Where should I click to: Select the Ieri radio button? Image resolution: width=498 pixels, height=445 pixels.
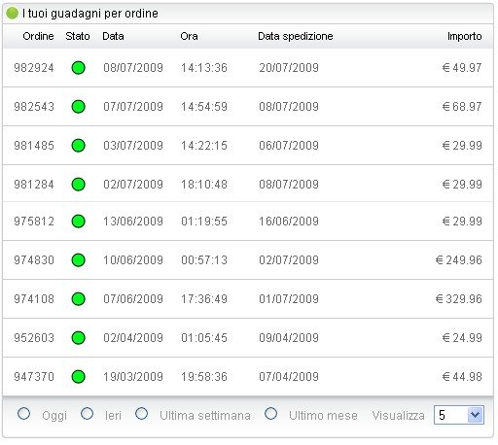(x=87, y=414)
